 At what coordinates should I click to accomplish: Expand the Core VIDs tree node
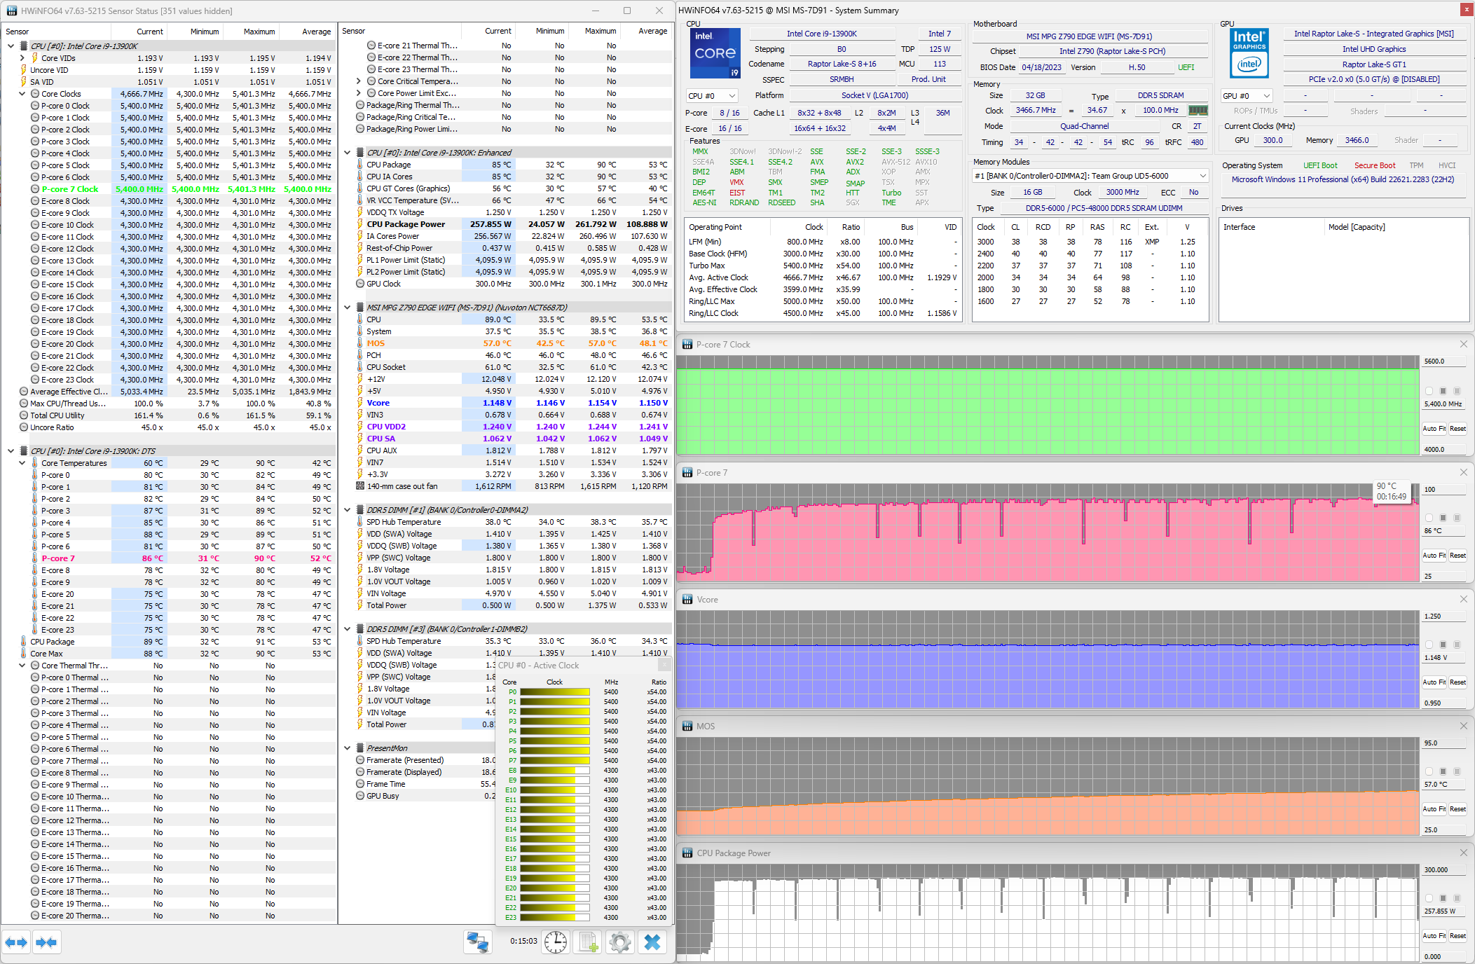pos(22,58)
